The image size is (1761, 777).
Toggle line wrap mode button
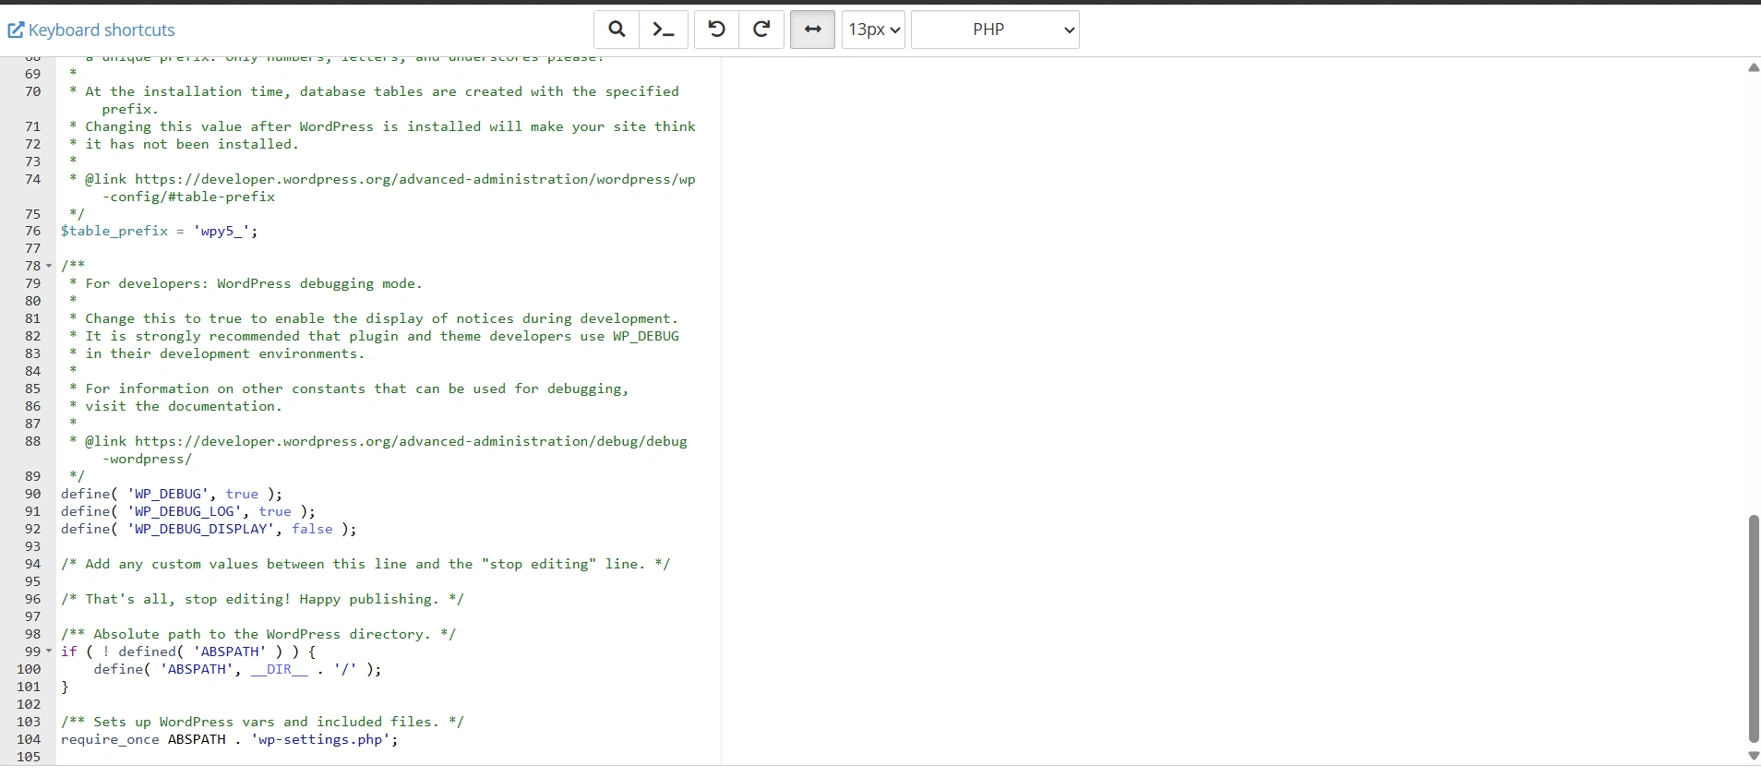click(813, 30)
